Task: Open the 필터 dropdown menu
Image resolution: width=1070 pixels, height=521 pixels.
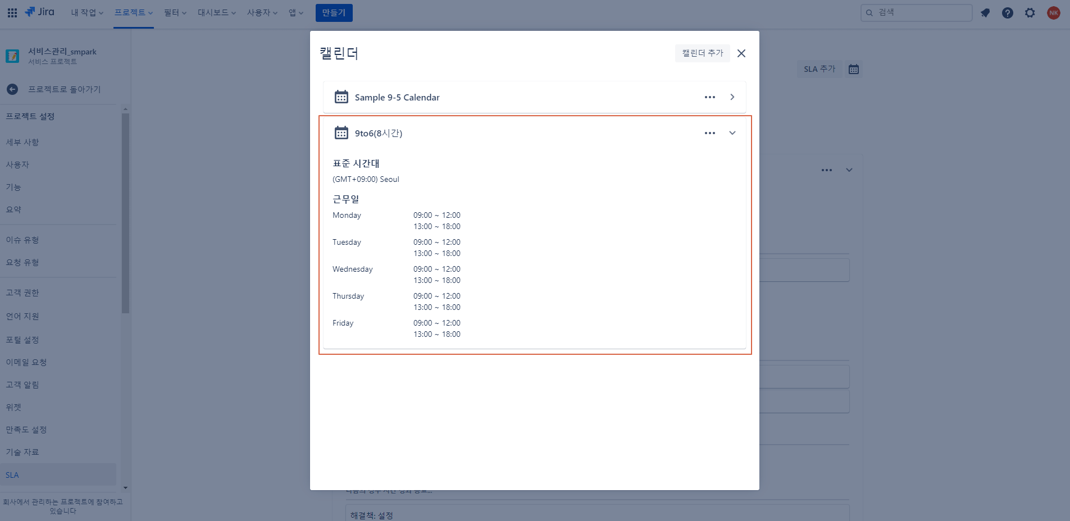Action: (x=175, y=12)
